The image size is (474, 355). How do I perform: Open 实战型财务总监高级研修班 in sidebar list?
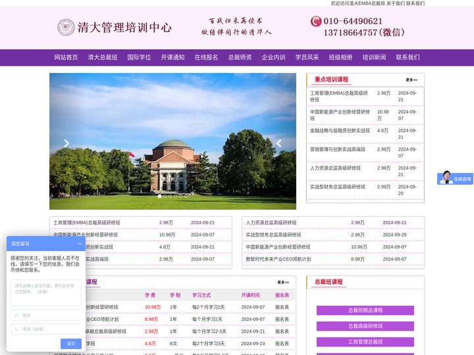(337, 187)
